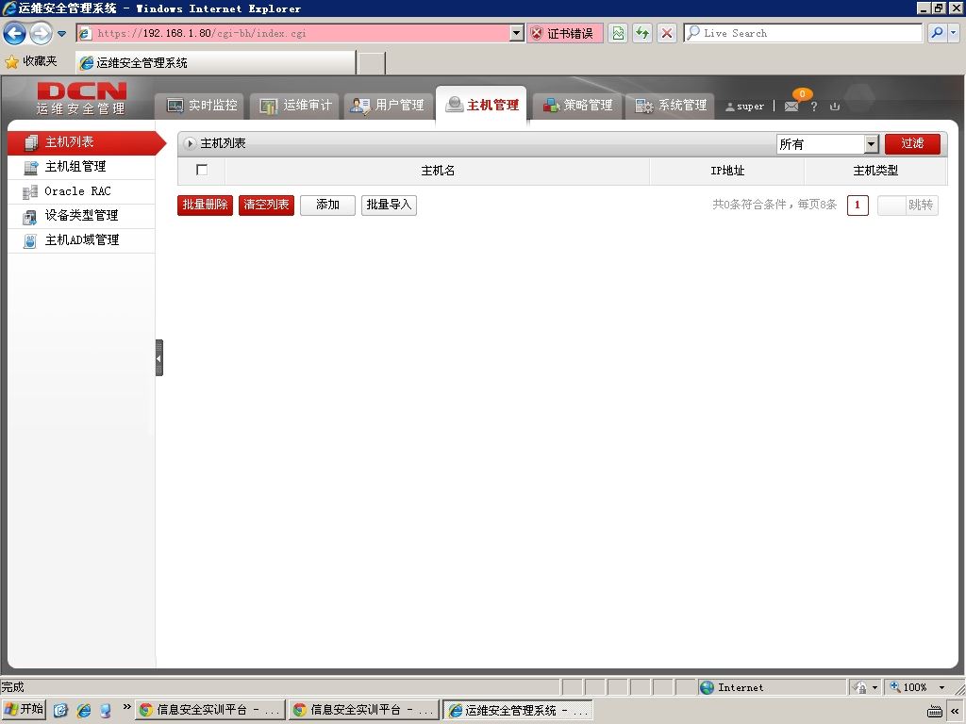Open the recent pages dropdown arrow

click(x=61, y=34)
